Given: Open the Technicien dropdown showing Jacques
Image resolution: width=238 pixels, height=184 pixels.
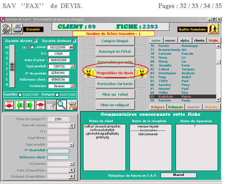Looking at the screenshot, I should coord(72,86).
